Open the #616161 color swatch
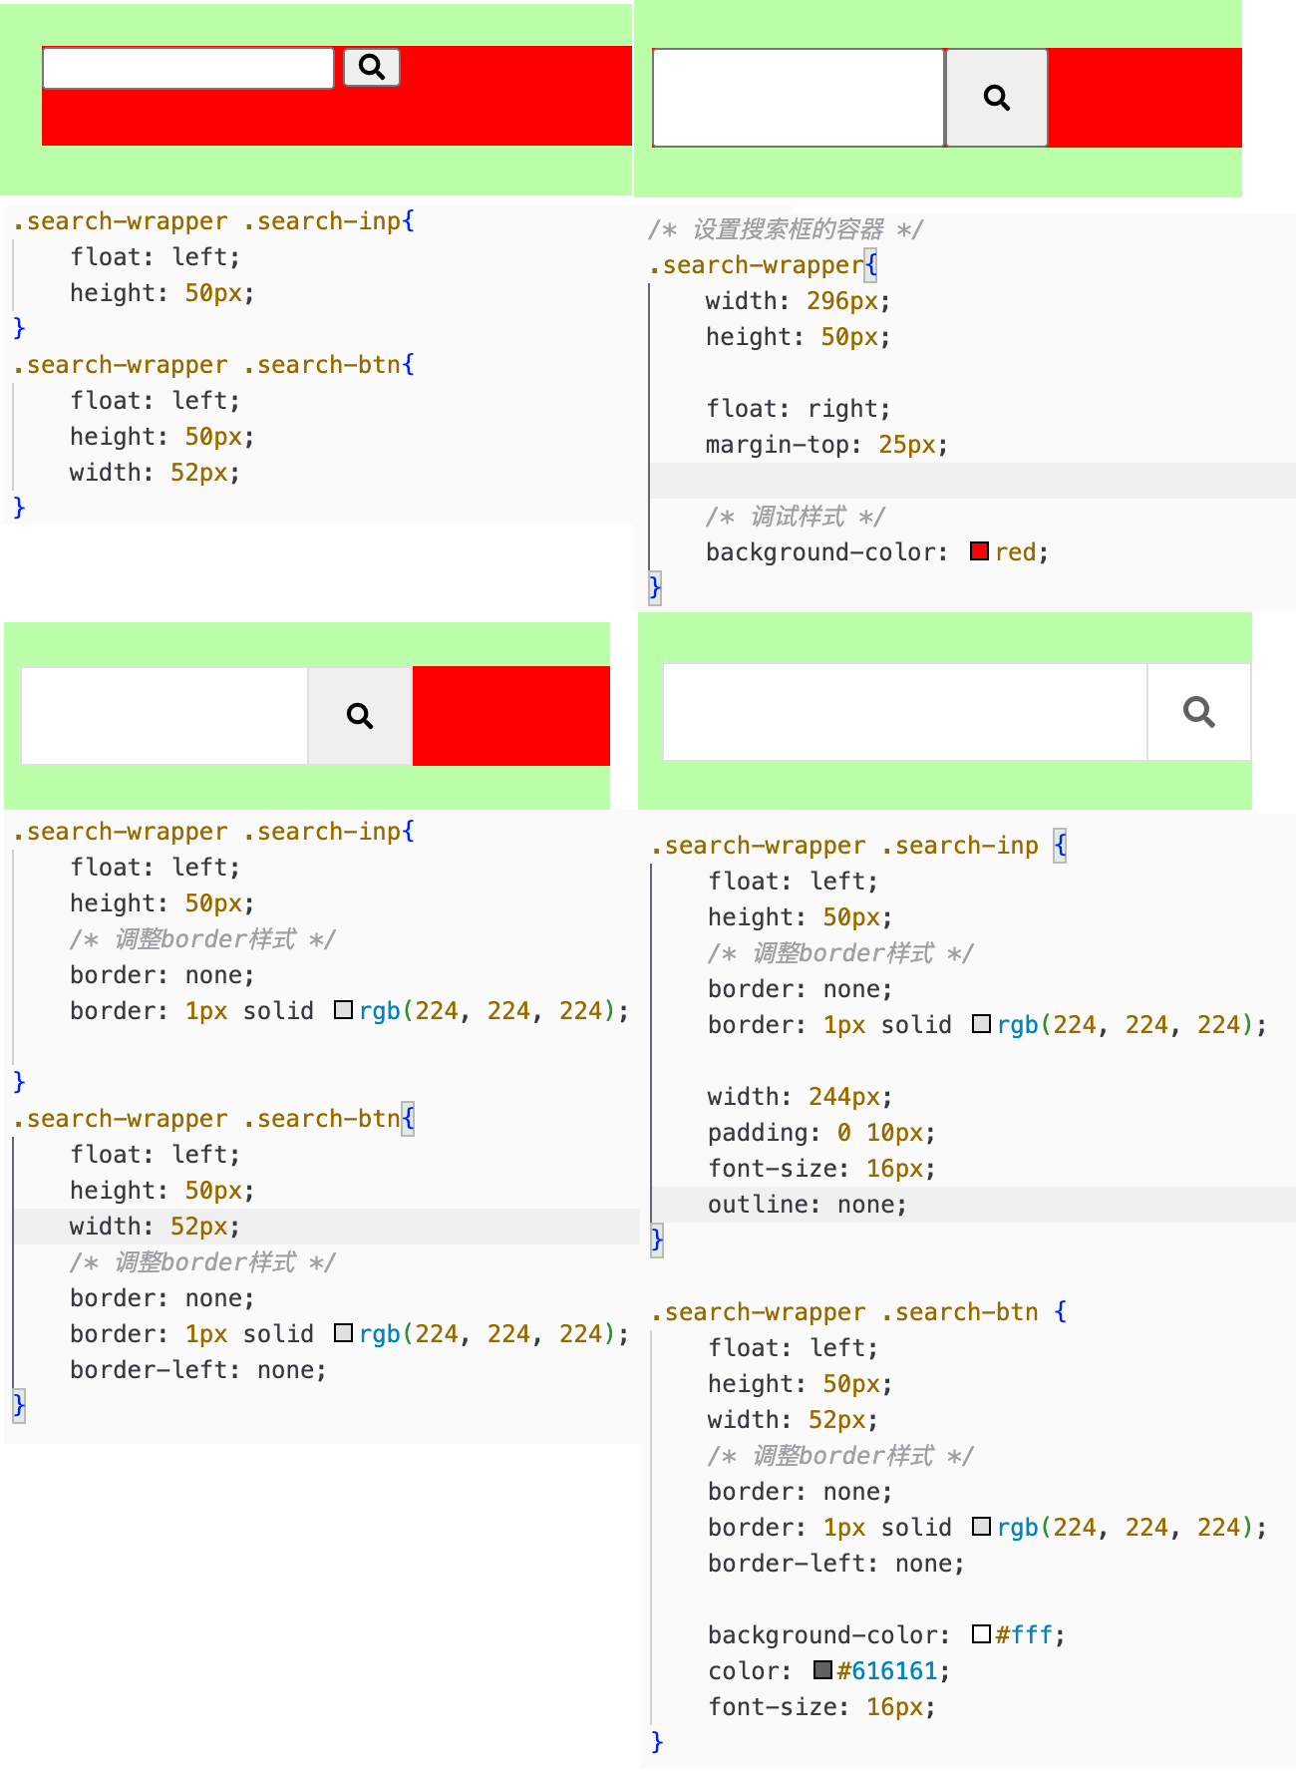Image resolution: width=1296 pixels, height=1777 pixels. pos(822,1670)
